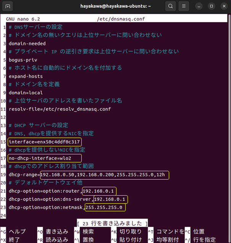Click the 書き込み shortcut label
The height and width of the screenshot is (243, 231).
[x=58, y=232]
